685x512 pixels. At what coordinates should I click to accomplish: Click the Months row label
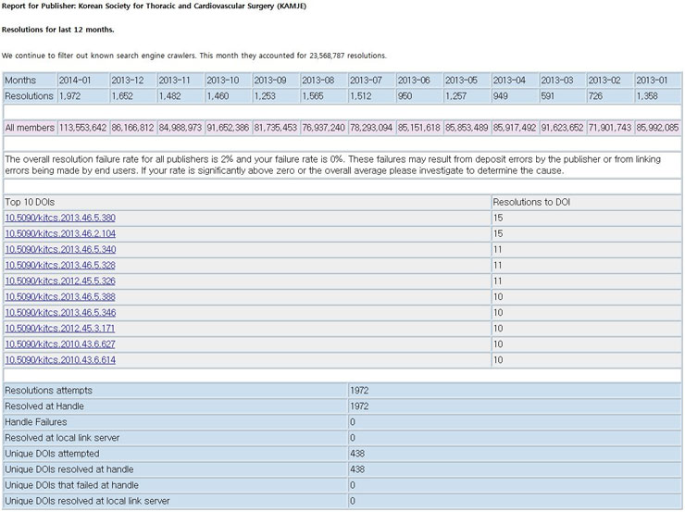click(x=20, y=81)
